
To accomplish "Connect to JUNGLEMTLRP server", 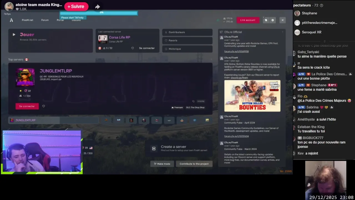I will (27, 106).
